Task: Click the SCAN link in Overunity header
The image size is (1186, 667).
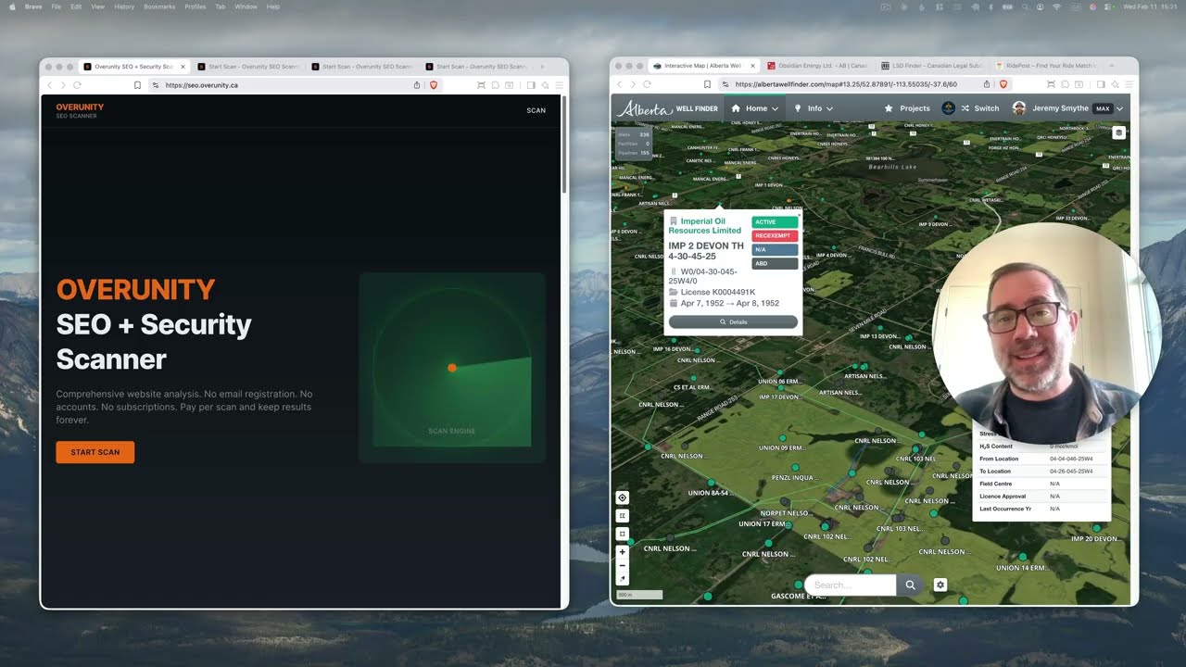Action: point(536,110)
